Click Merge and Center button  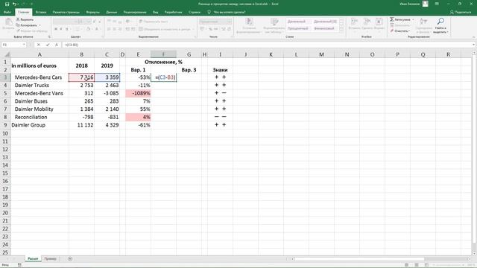pyautogui.click(x=165, y=29)
